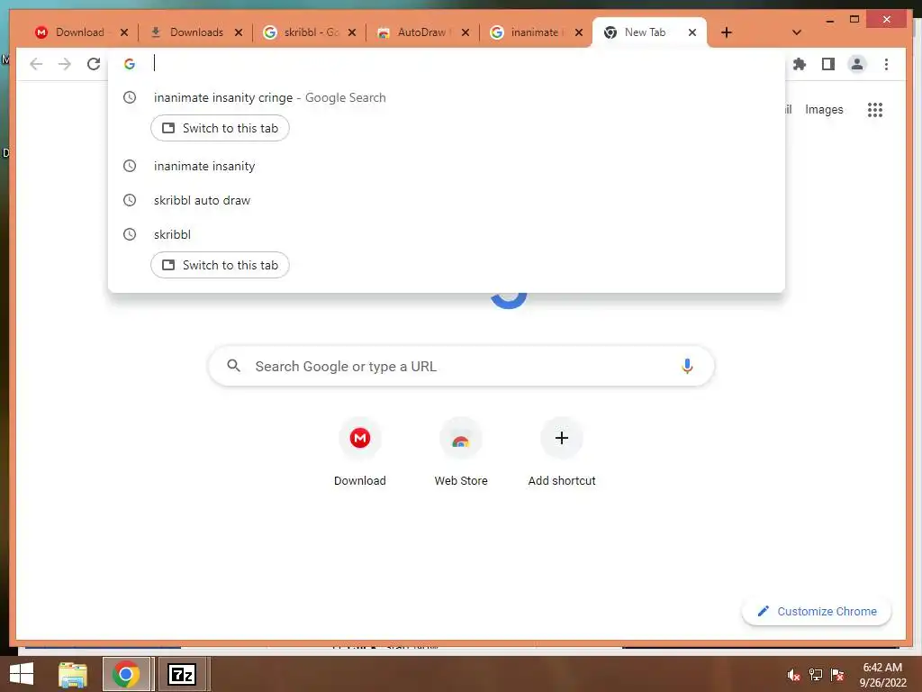Click the Chrome taskbar icon
The width and height of the screenshot is (922, 692).
click(126, 674)
